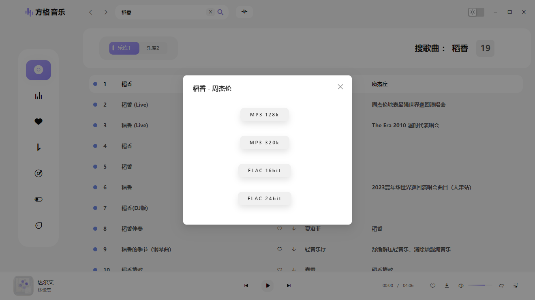Image resolution: width=535 pixels, height=300 pixels.
Task: Click the audio waveform icon beside search
Action: tap(244, 12)
